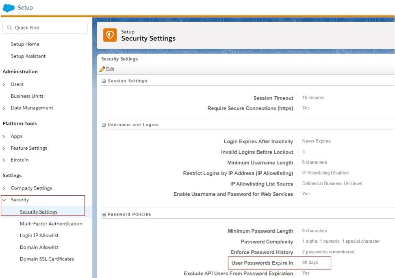The width and height of the screenshot is (395, 278).
Task: Click the Quick Find magnifier icon
Action: point(9,28)
